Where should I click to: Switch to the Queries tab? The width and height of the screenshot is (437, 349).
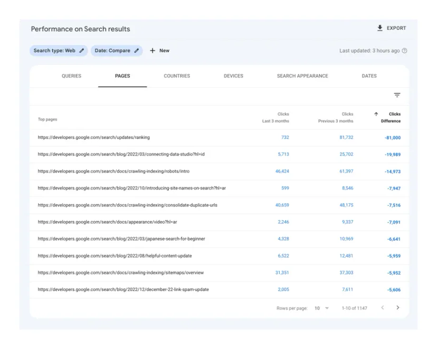click(71, 76)
